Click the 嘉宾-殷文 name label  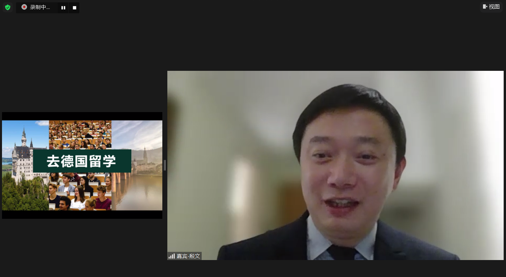(x=188, y=256)
